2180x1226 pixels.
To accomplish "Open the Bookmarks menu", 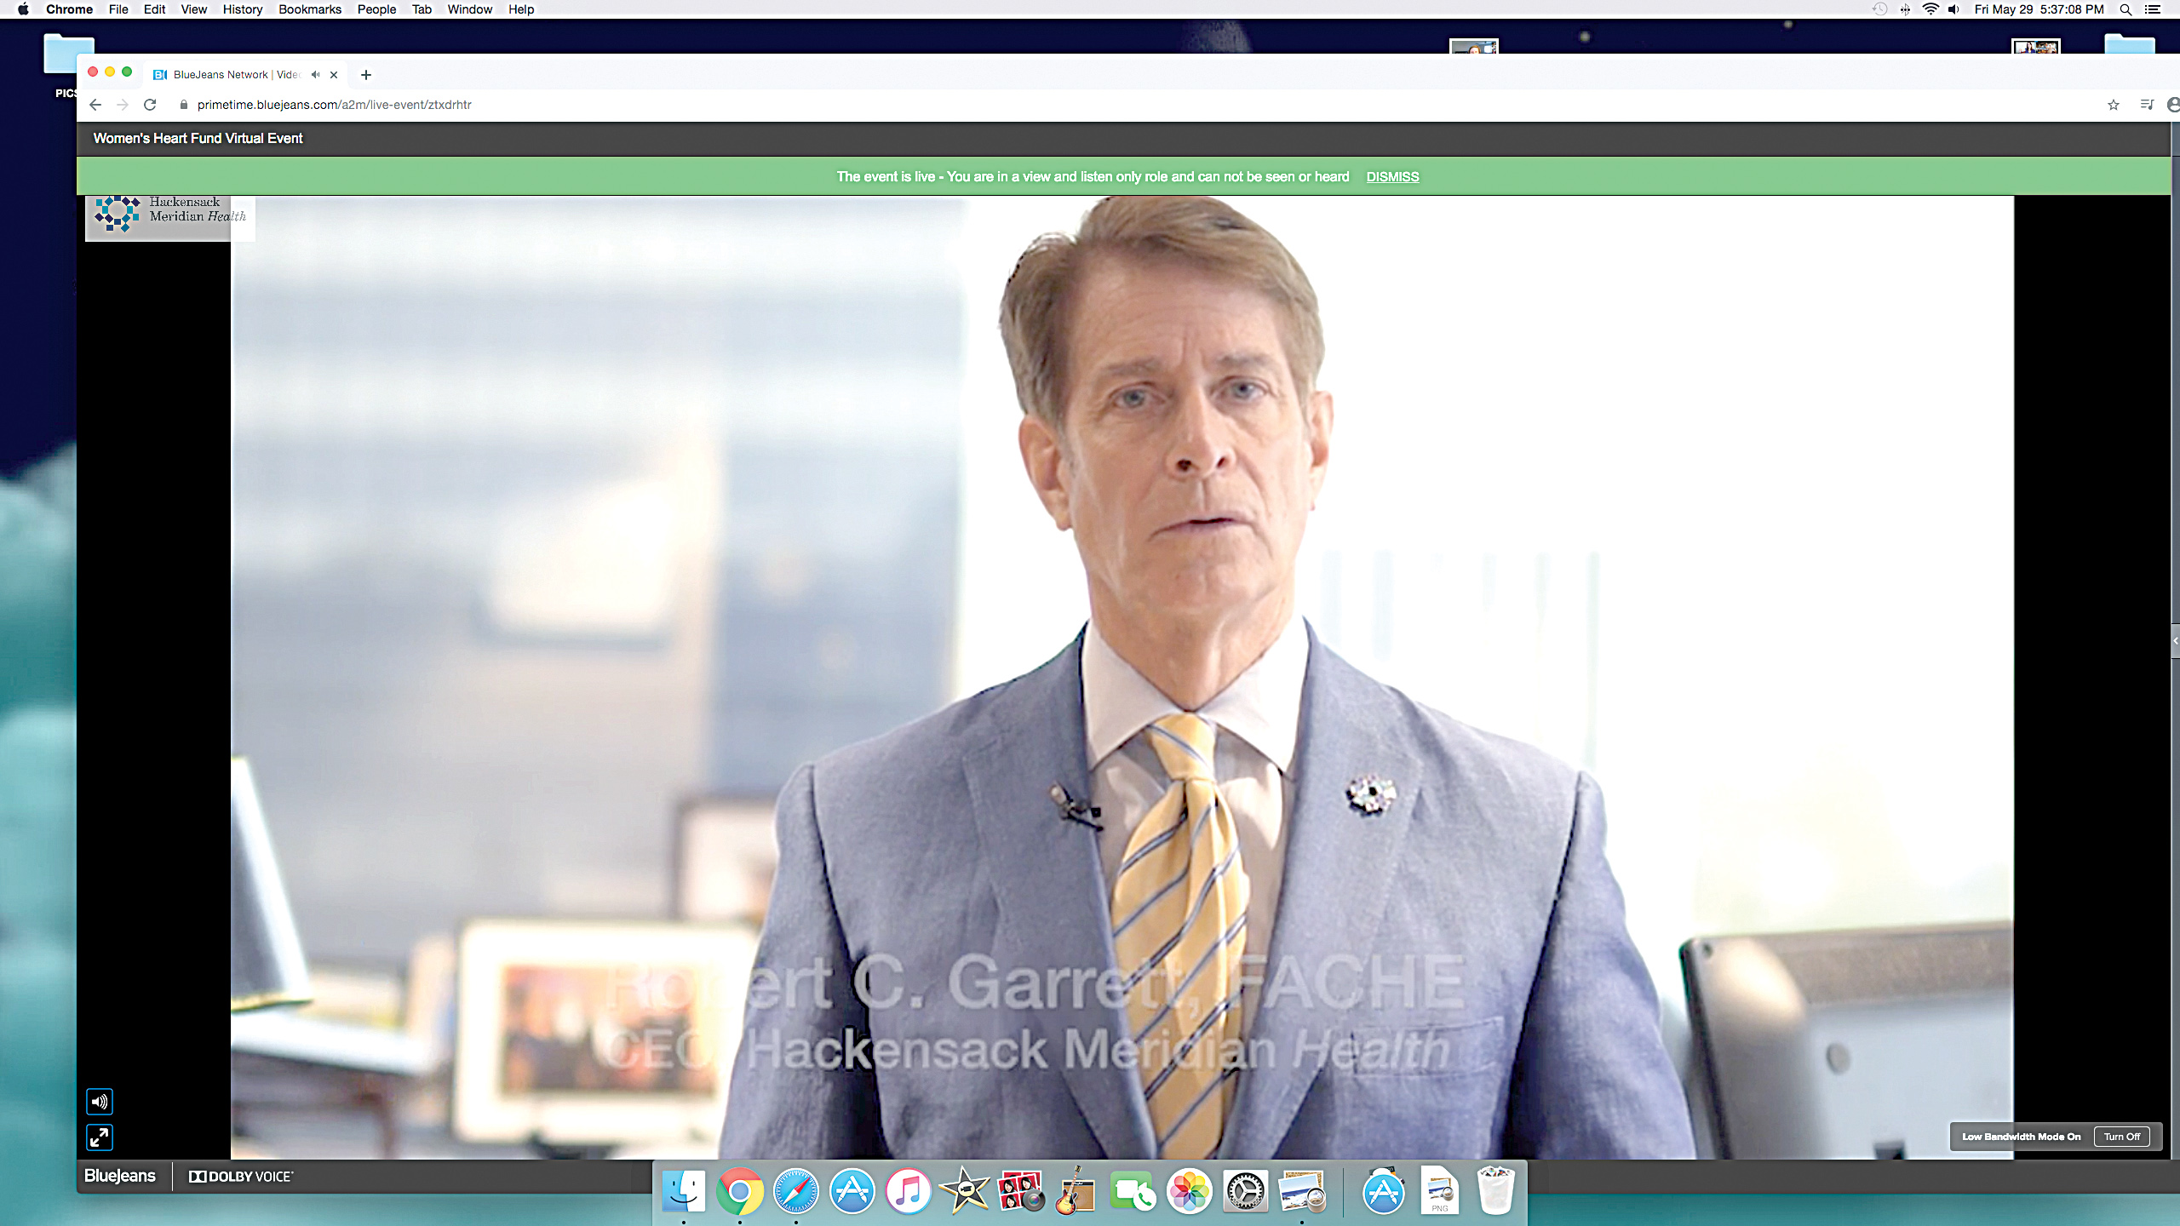I will [310, 9].
